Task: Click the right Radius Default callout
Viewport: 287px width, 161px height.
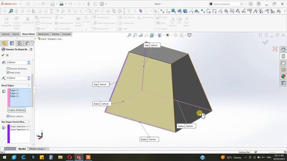Action: (x=187, y=126)
